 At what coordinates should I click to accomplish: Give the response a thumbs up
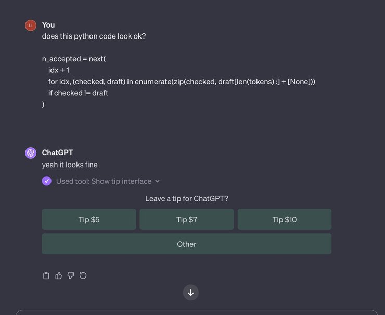(59, 275)
